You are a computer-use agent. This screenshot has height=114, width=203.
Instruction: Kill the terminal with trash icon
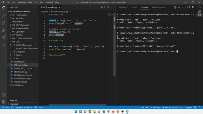coord(193,7)
